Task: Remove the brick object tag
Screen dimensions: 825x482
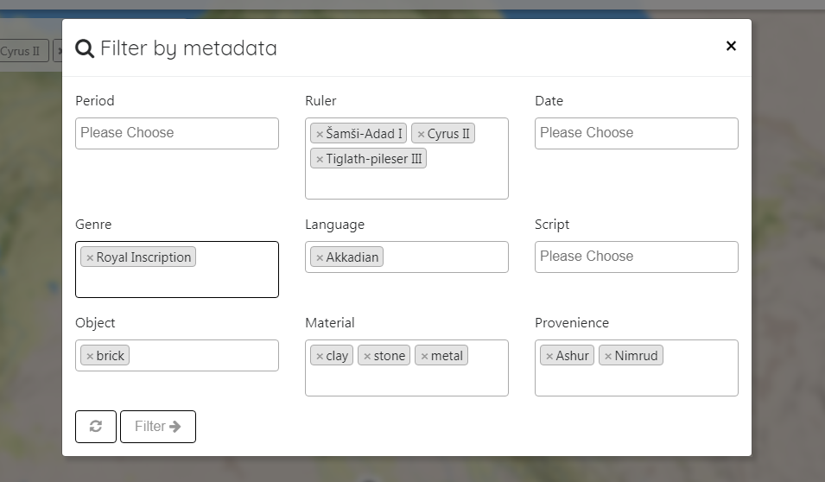Action: (x=90, y=357)
